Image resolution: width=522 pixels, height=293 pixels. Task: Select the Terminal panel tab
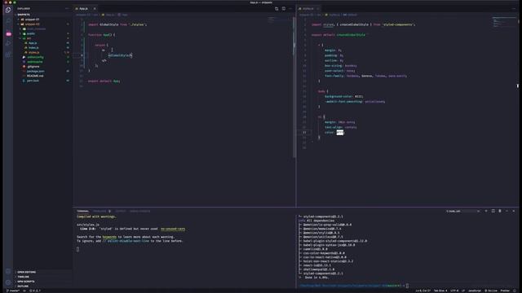[83, 211]
